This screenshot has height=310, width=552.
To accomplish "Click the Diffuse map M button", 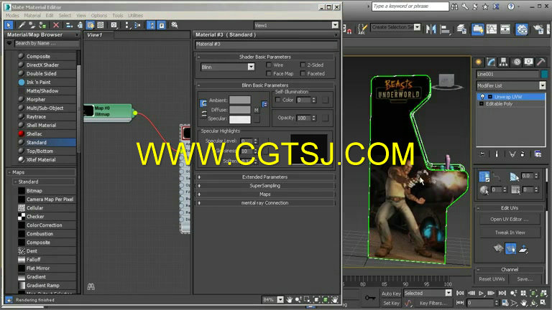I will [257, 110].
